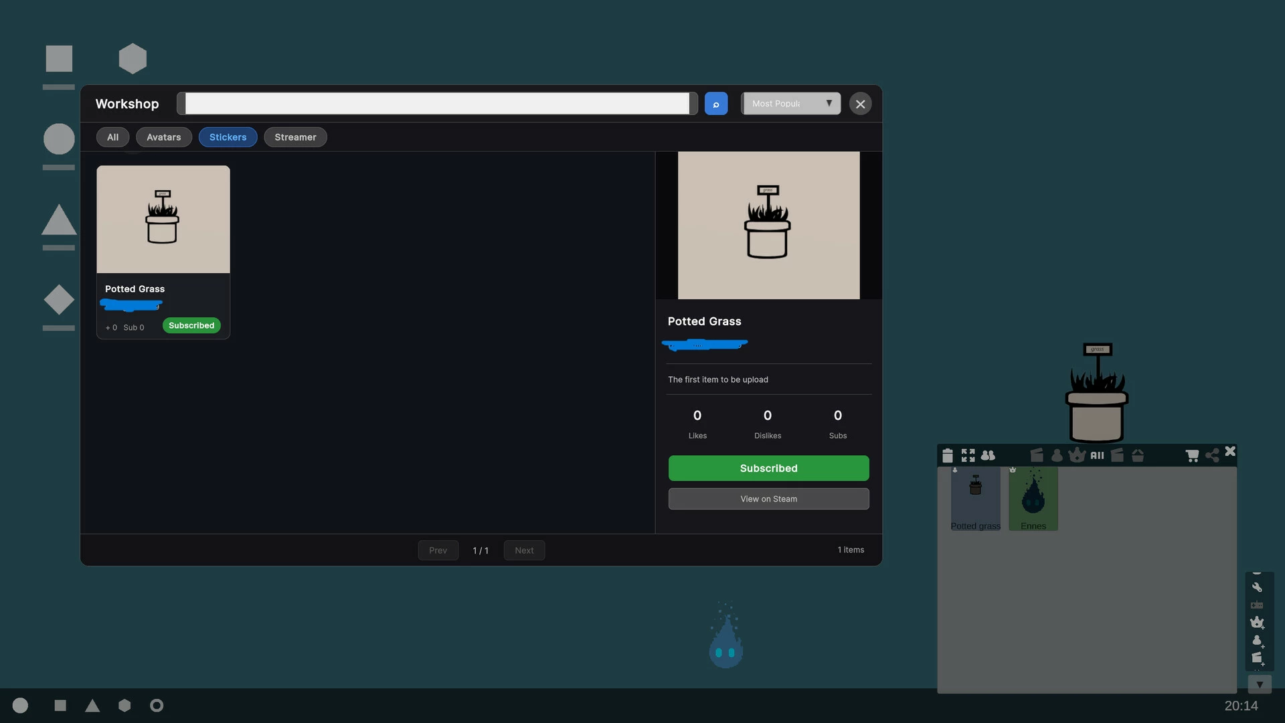Click the add crown item icon
Viewport: 1285px width, 723px height.
pyautogui.click(x=1258, y=623)
